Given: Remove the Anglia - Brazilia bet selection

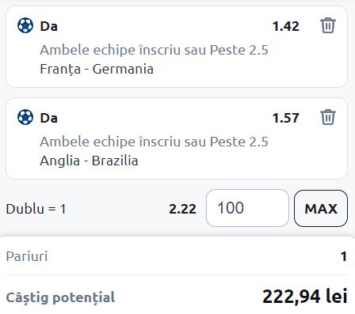Looking at the screenshot, I should pos(328,117).
